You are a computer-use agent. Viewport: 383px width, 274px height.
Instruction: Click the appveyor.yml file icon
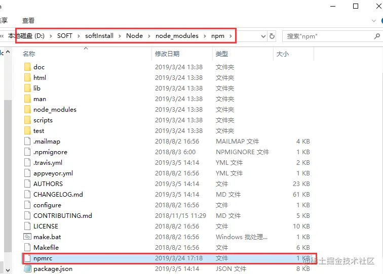[x=27, y=173]
